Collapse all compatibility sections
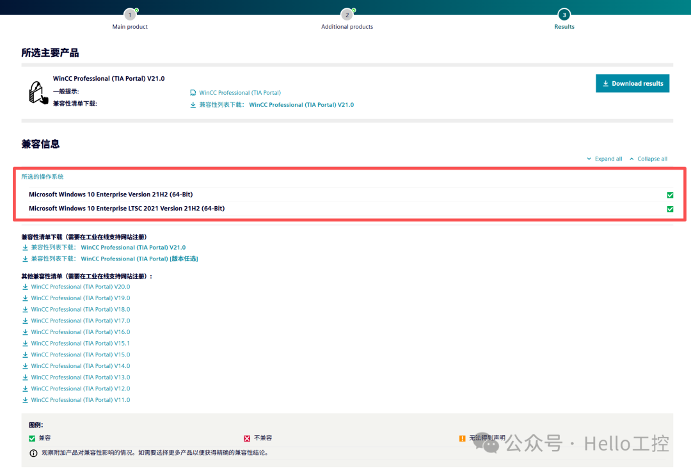 [648, 159]
